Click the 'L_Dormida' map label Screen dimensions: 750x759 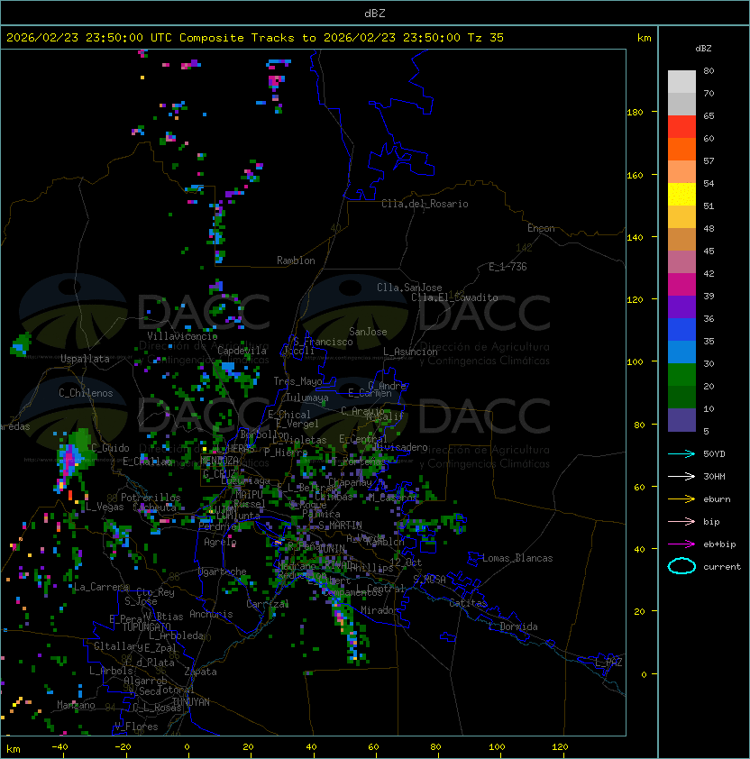[x=513, y=626]
